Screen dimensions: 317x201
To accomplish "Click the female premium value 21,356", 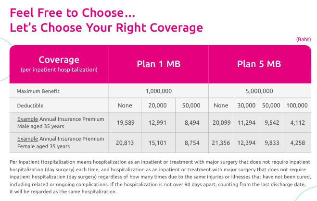I will [221, 142].
